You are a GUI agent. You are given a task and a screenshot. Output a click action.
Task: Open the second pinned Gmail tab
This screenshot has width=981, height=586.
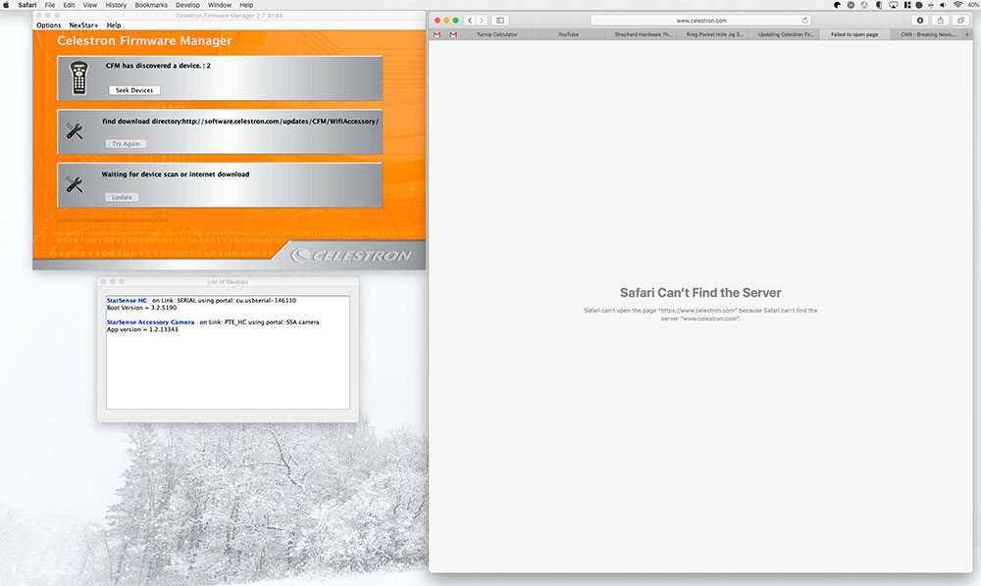[453, 34]
